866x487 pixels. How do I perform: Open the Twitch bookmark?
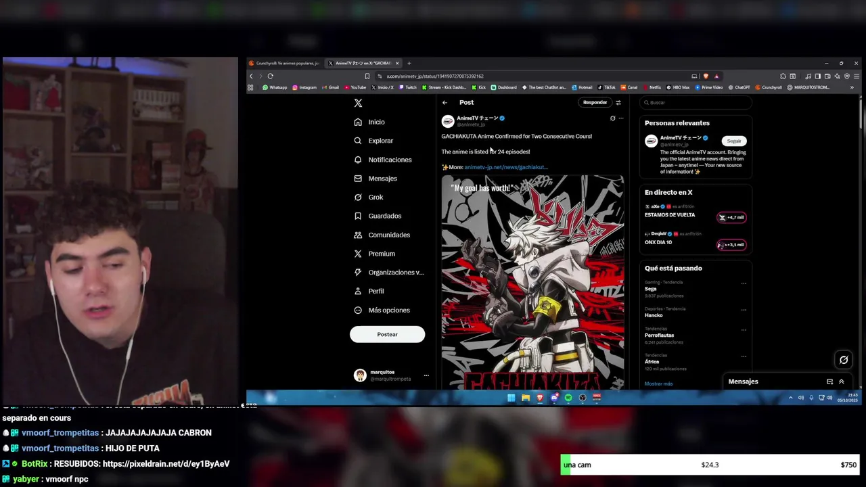click(x=408, y=87)
